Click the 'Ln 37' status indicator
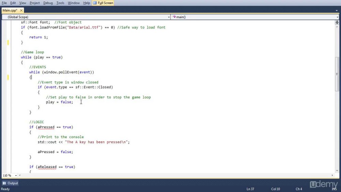The image size is (341, 192). click(250, 189)
